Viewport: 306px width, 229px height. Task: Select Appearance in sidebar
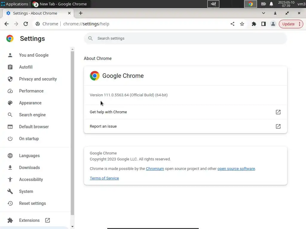coord(30,103)
